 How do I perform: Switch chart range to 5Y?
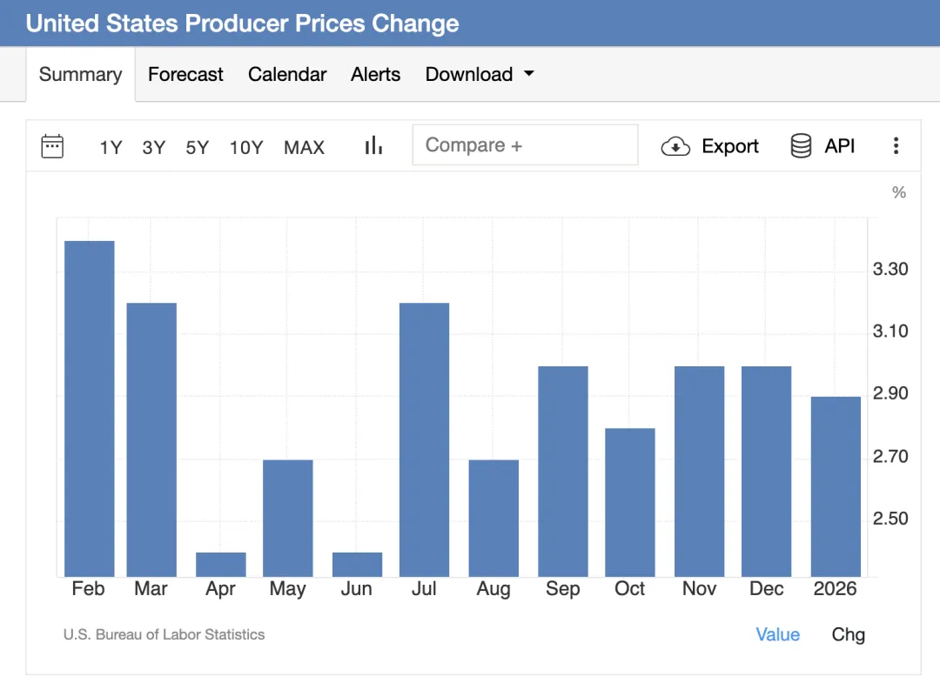pos(198,148)
